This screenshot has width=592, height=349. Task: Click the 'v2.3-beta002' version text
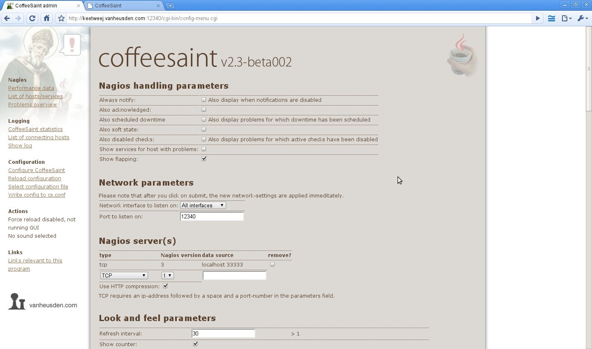click(x=256, y=62)
